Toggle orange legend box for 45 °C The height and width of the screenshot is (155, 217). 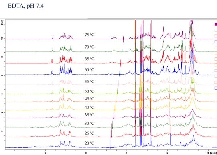click(x=216, y=59)
